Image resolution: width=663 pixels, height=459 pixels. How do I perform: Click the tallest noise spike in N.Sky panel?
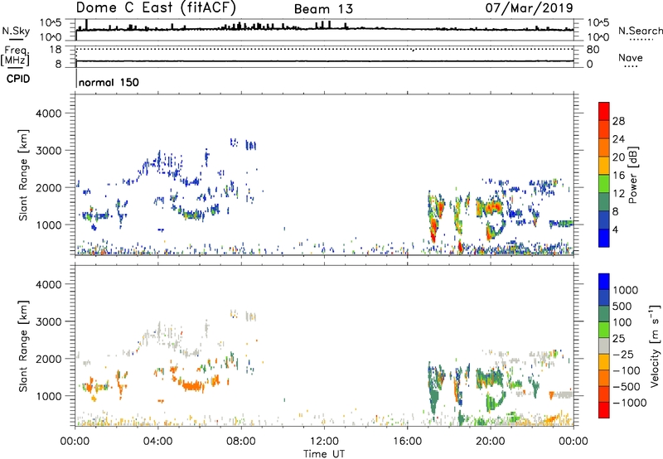87,25
